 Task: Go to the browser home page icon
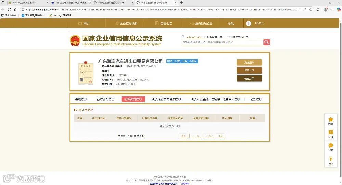click(16, 9)
